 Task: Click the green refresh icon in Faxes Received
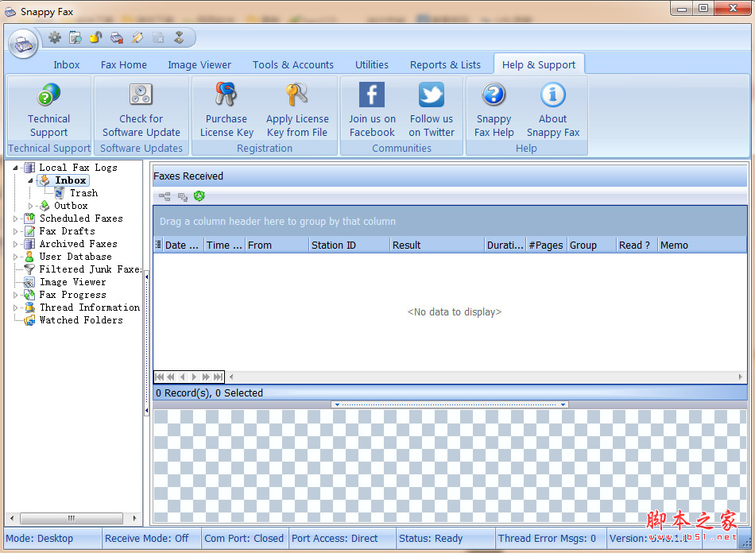tap(199, 196)
